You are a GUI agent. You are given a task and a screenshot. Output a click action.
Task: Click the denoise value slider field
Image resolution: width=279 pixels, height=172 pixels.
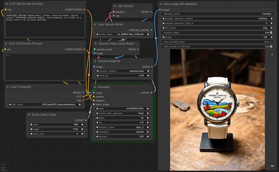(x=123, y=137)
